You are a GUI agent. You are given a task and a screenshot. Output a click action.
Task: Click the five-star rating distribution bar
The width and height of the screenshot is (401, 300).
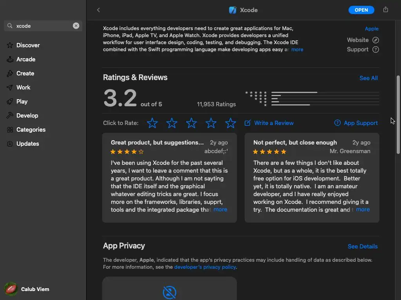point(325,92)
